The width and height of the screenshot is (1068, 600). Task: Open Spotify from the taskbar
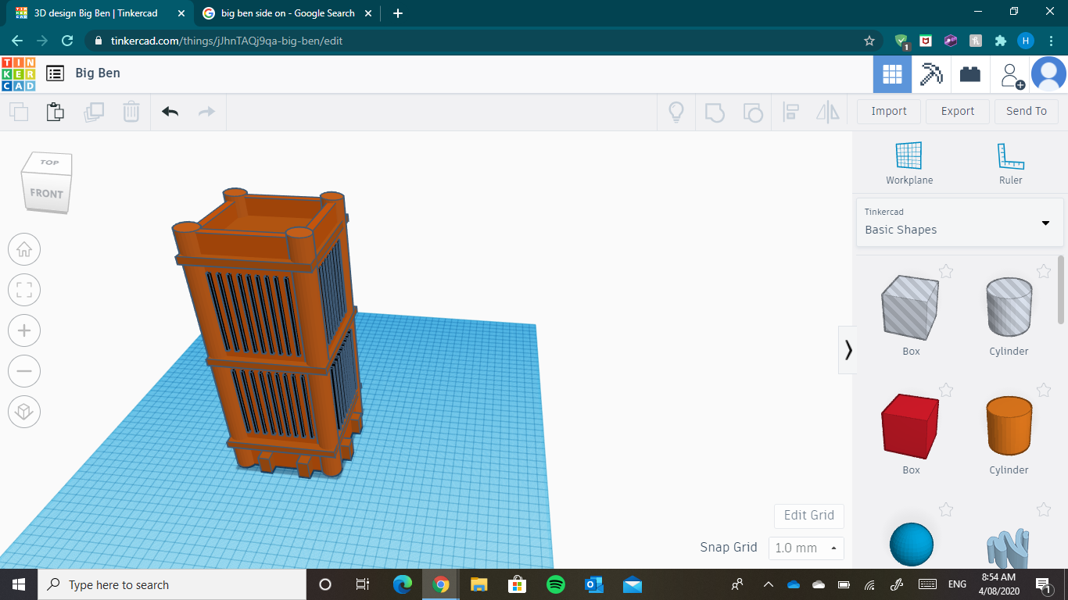pyautogui.click(x=556, y=584)
